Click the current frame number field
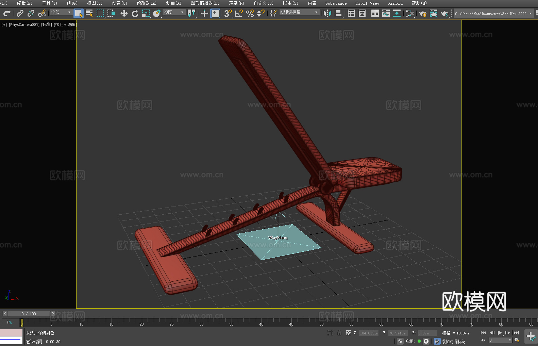The width and height of the screenshot is (538, 346). pos(498,340)
